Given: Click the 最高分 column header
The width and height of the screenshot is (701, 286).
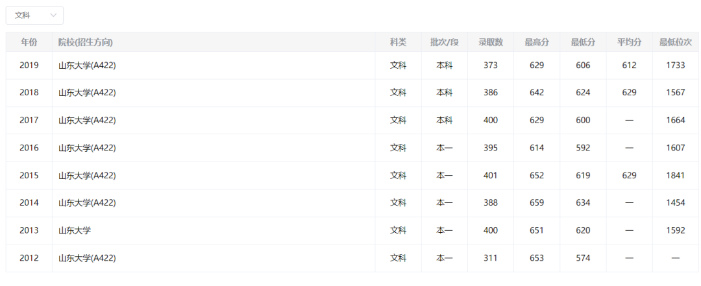Looking at the screenshot, I should click(x=537, y=42).
